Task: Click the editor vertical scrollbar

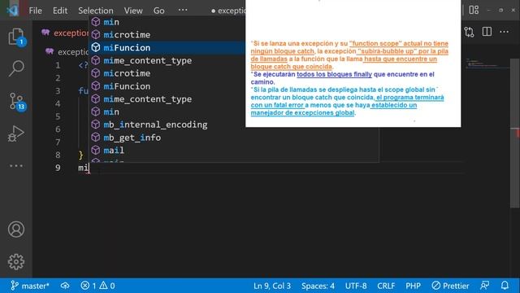Action: [x=514, y=133]
